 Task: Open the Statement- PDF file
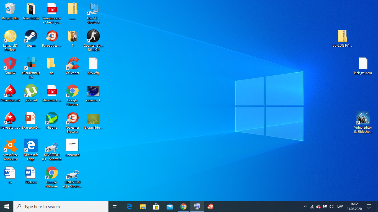point(52,94)
